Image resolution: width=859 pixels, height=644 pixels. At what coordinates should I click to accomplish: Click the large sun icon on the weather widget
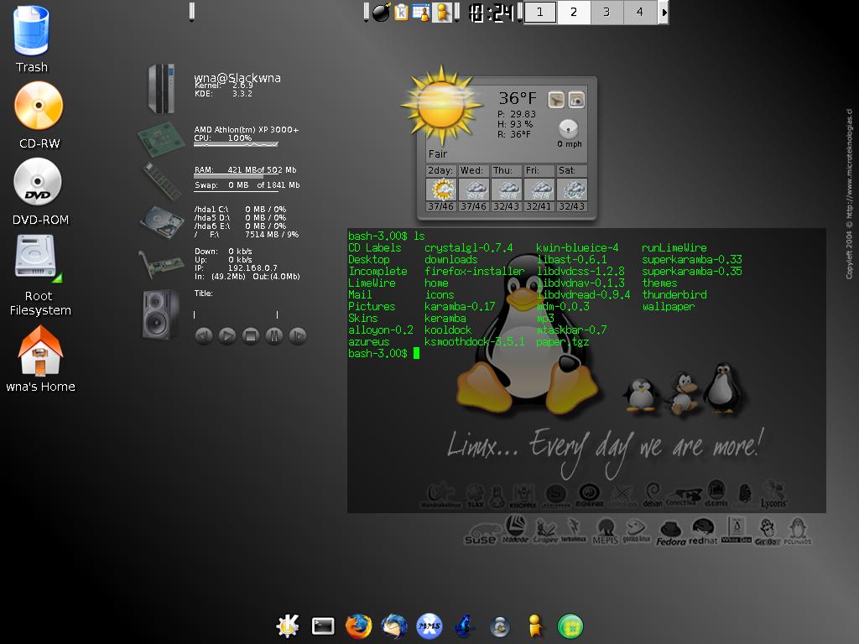[x=441, y=105]
